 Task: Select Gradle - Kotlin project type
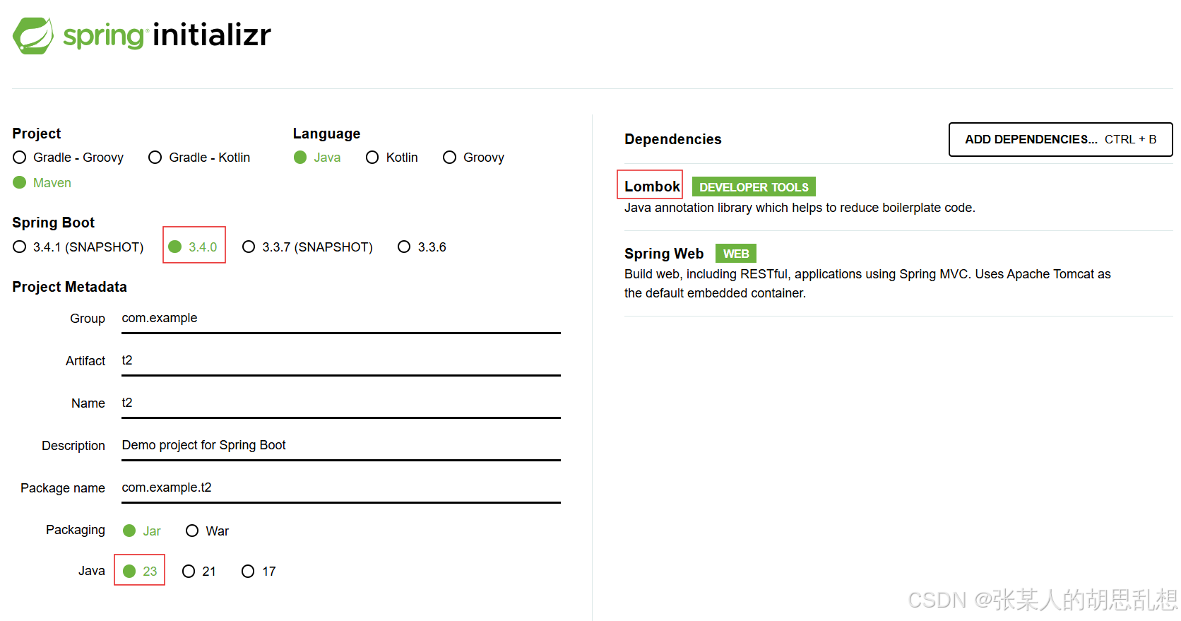point(199,158)
